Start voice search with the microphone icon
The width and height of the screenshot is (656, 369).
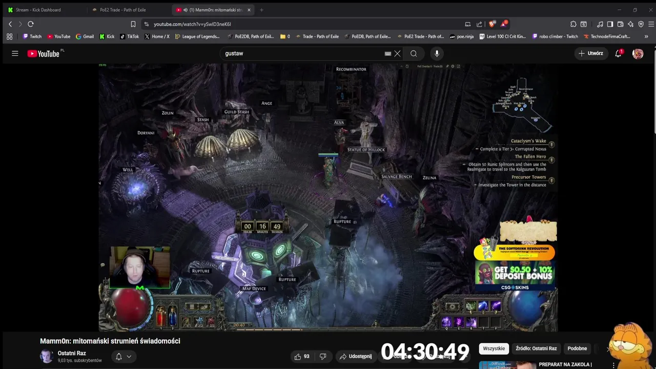click(x=437, y=53)
